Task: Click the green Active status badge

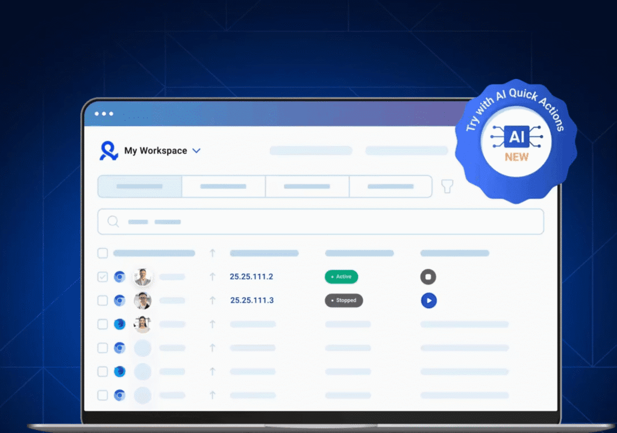Action: [x=341, y=277]
